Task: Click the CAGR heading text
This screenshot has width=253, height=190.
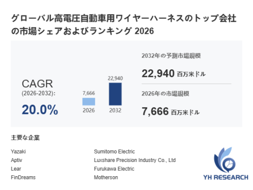Action: pyautogui.click(x=37, y=84)
